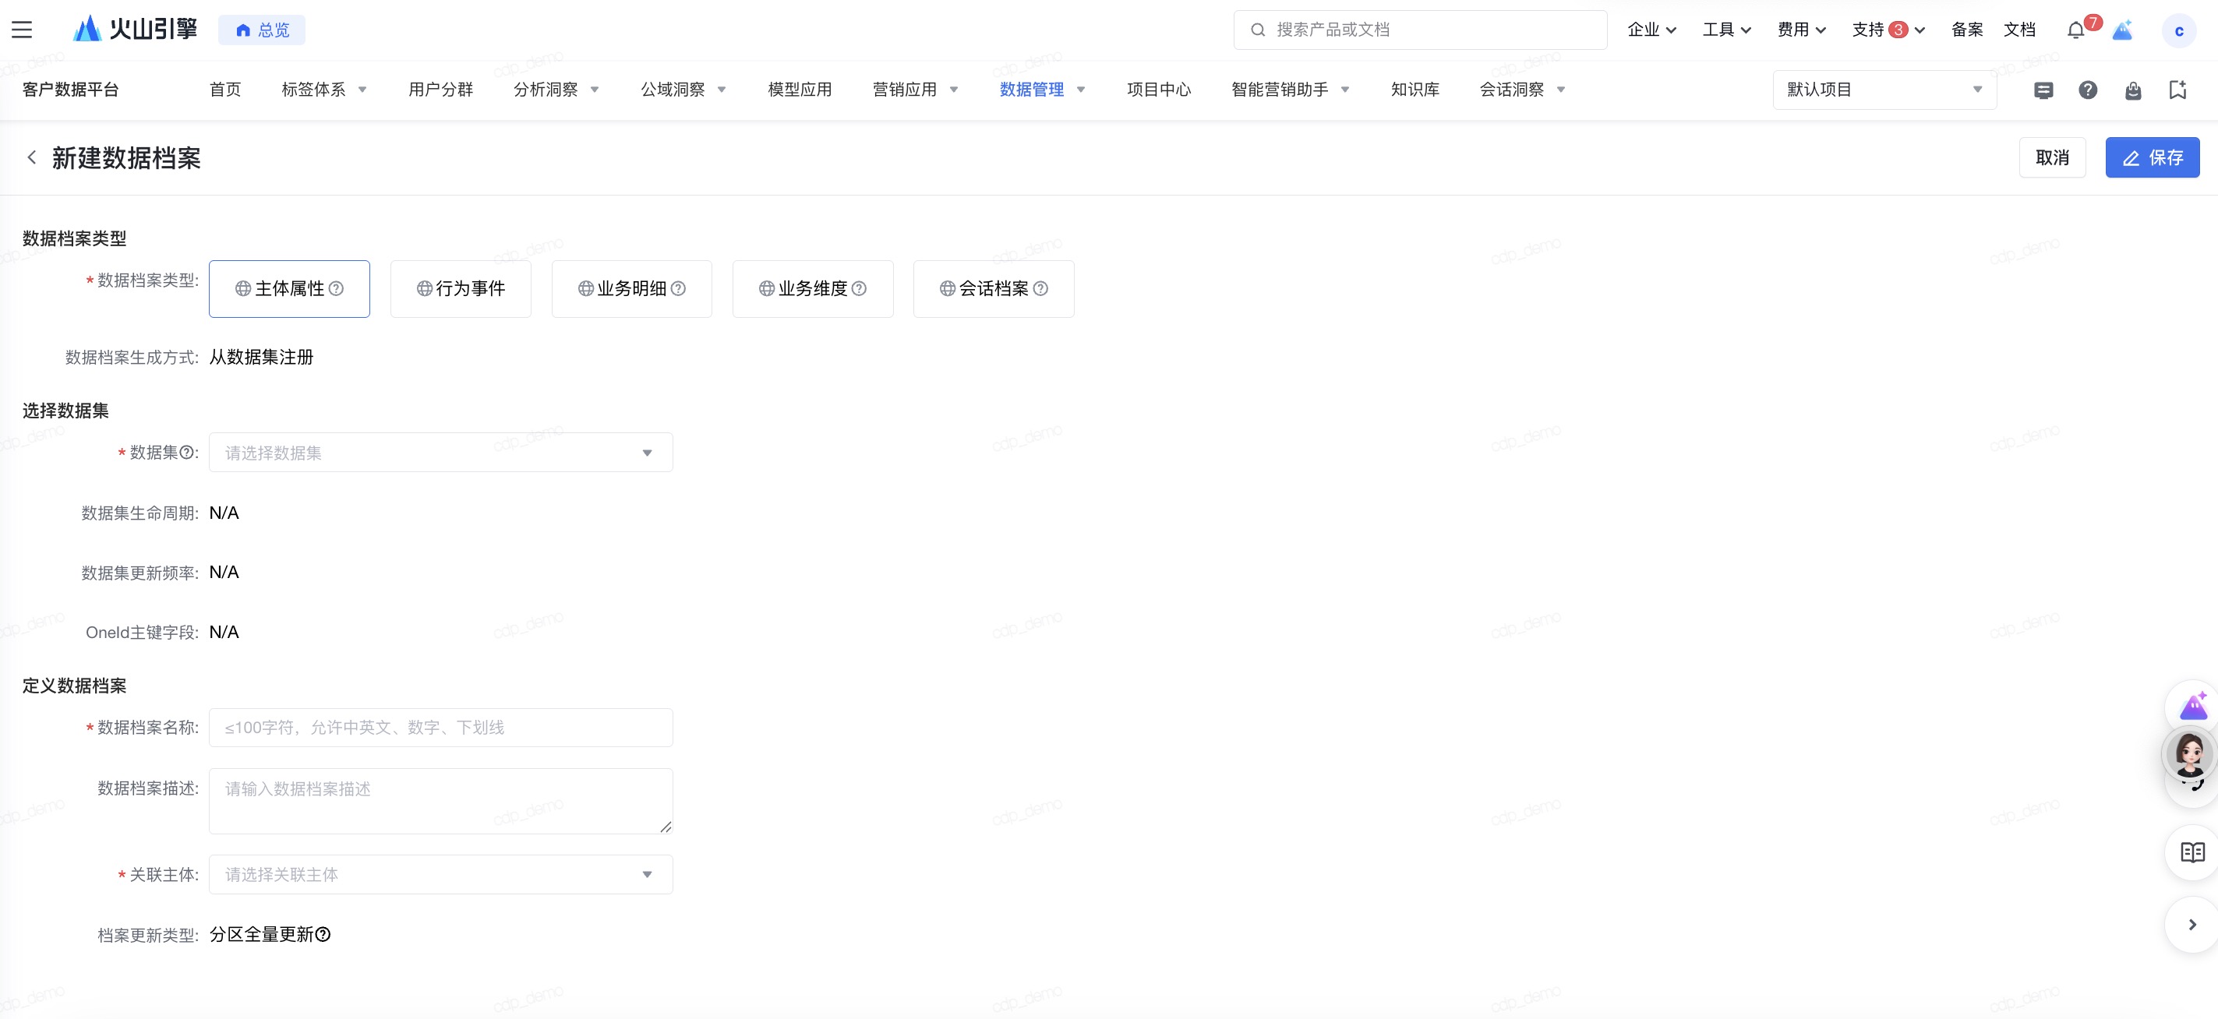Select 会话档案 data profile type
This screenshot has width=2218, height=1019.
[x=993, y=288]
